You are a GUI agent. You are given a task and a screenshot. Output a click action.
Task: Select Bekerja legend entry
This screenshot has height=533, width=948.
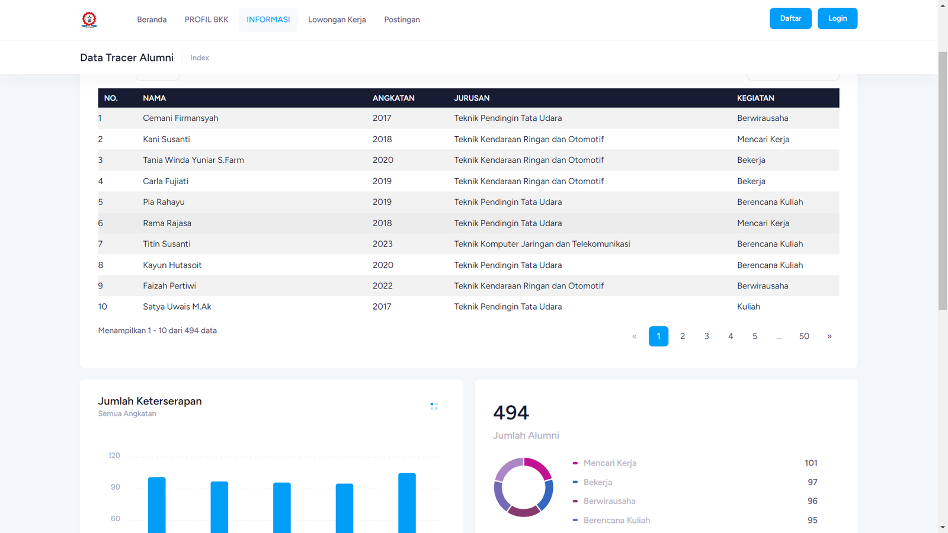click(x=597, y=483)
